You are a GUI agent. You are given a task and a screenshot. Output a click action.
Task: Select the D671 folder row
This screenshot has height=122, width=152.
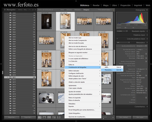(x=20, y=77)
